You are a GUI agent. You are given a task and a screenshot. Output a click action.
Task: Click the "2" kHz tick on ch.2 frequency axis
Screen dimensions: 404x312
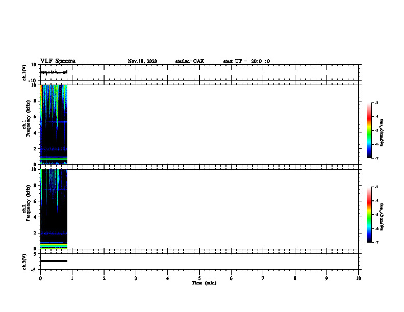(35, 233)
